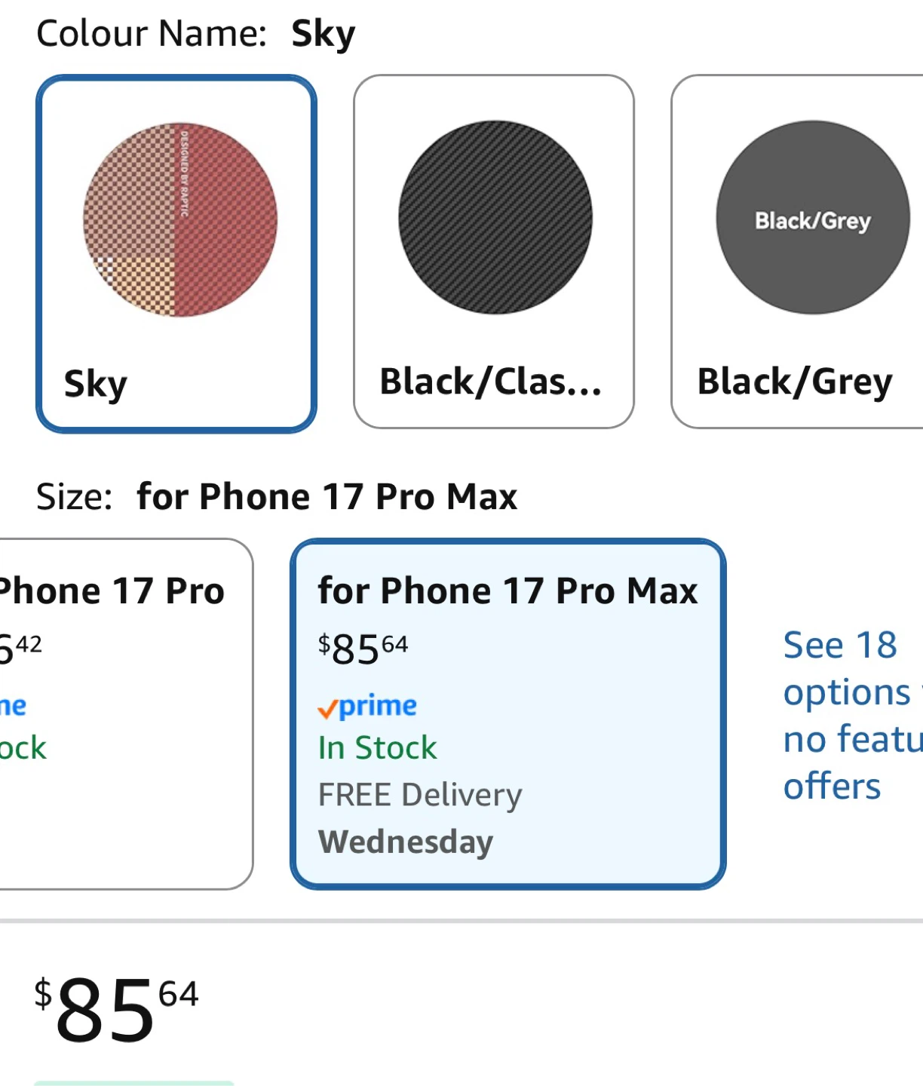The width and height of the screenshot is (923, 1086).
Task: Click the green stock text on Phone 17 Pro card
Action: pos(23,748)
